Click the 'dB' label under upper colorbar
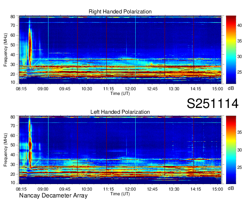This screenshot has height=200, width=246. click(230, 88)
